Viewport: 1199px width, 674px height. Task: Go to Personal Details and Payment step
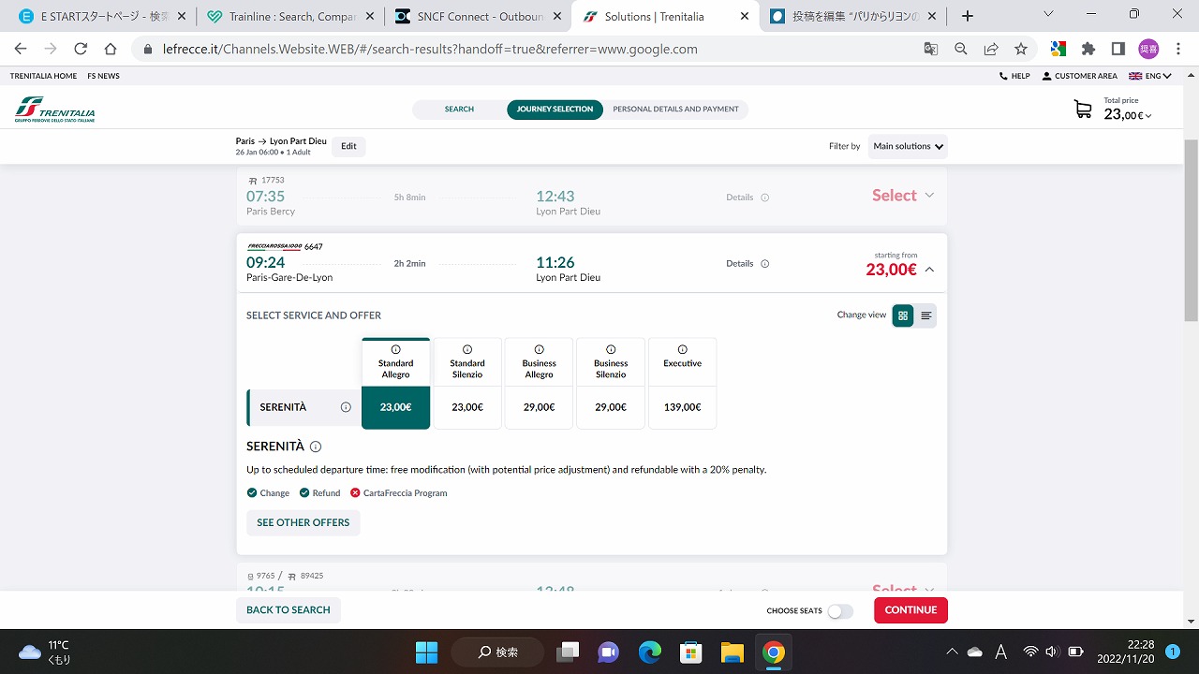(675, 110)
